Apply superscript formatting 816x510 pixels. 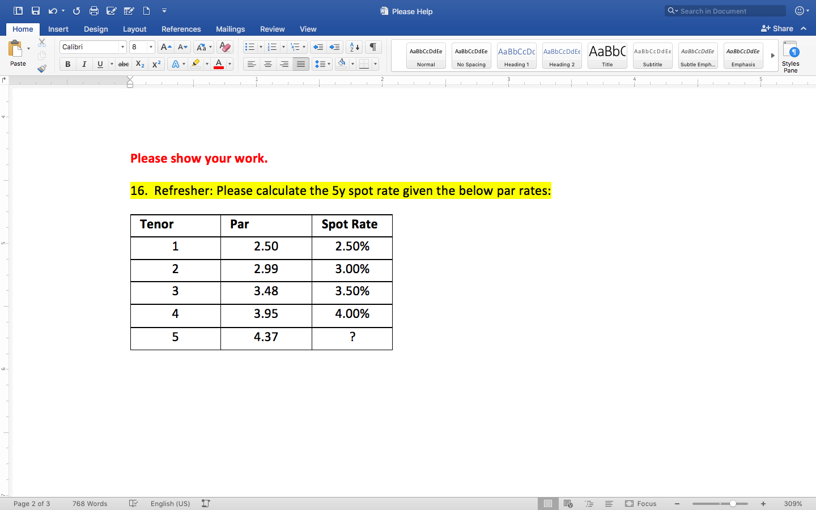click(x=156, y=64)
